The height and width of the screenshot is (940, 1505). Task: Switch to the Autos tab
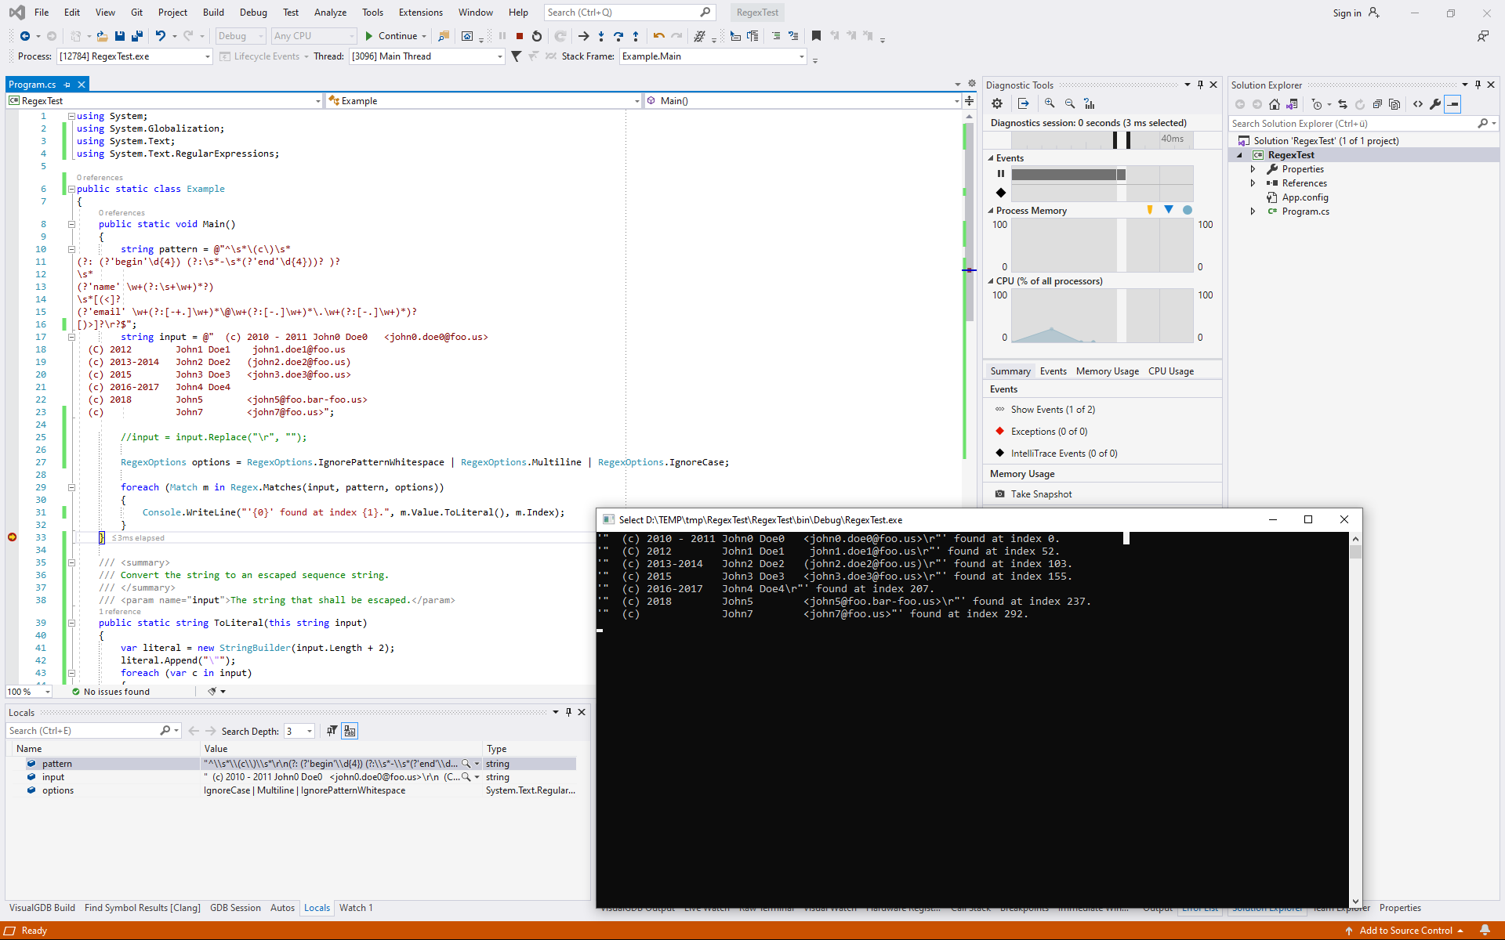click(x=282, y=908)
